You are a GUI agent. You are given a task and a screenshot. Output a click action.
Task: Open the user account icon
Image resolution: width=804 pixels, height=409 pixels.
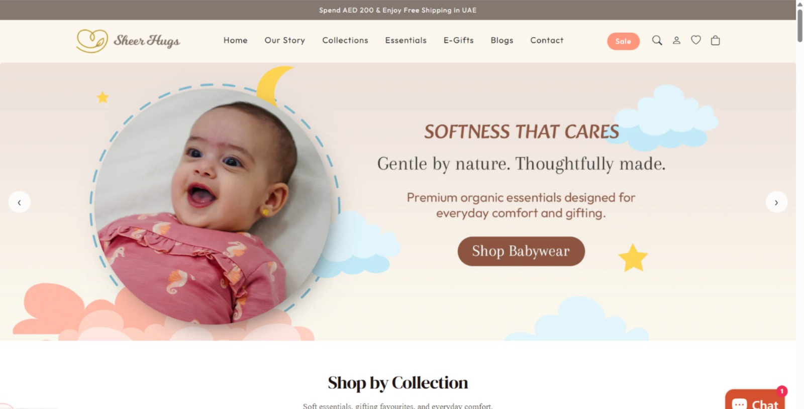[676, 40]
